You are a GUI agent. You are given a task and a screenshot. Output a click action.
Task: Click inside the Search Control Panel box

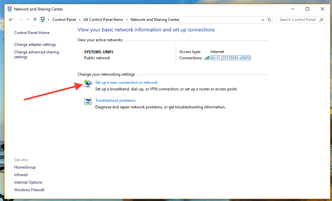coord(297,20)
